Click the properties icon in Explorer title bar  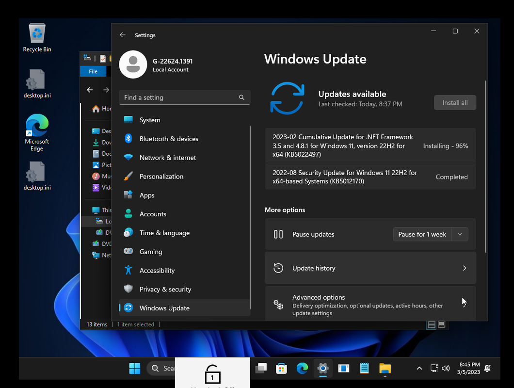coord(103,58)
